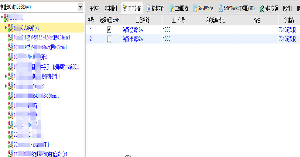Viewport: 300px width, 157px height.
Task: Click the 工艺路线 column header
Action: (x=143, y=20)
